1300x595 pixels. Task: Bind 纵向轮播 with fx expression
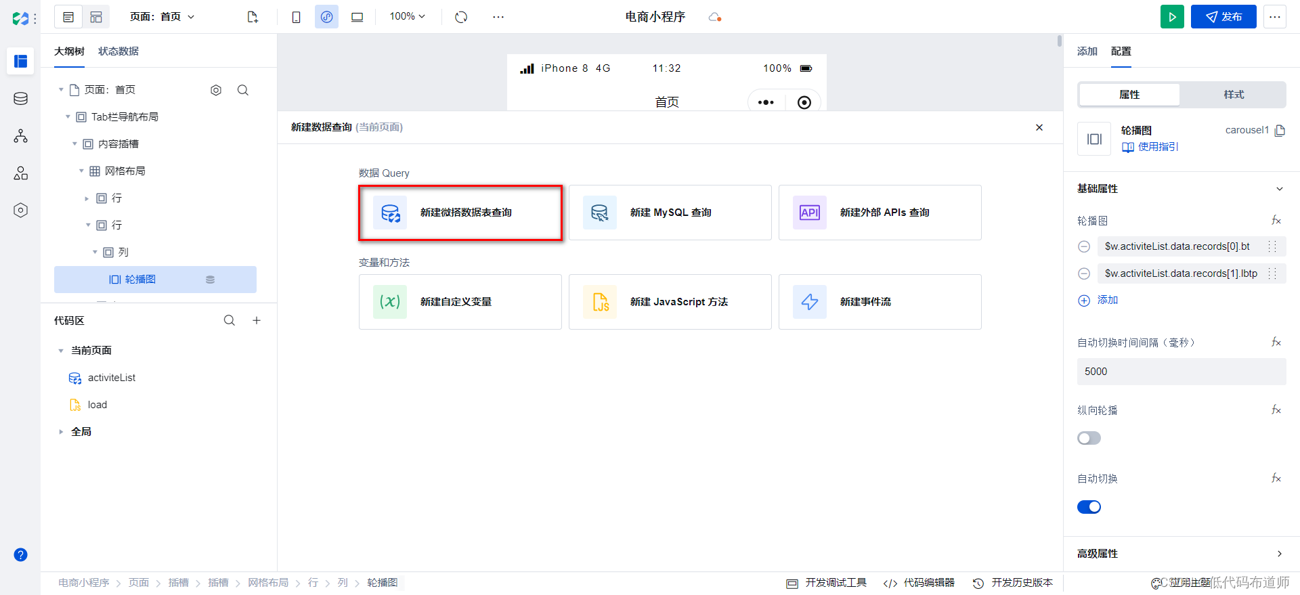pyautogui.click(x=1276, y=410)
